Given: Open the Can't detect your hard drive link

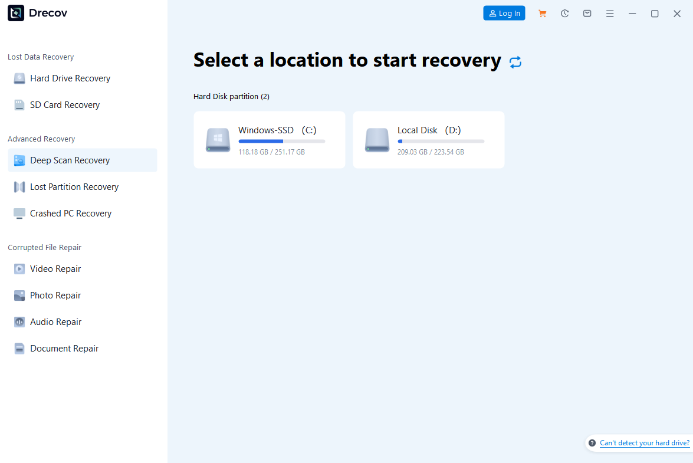Looking at the screenshot, I should point(644,442).
